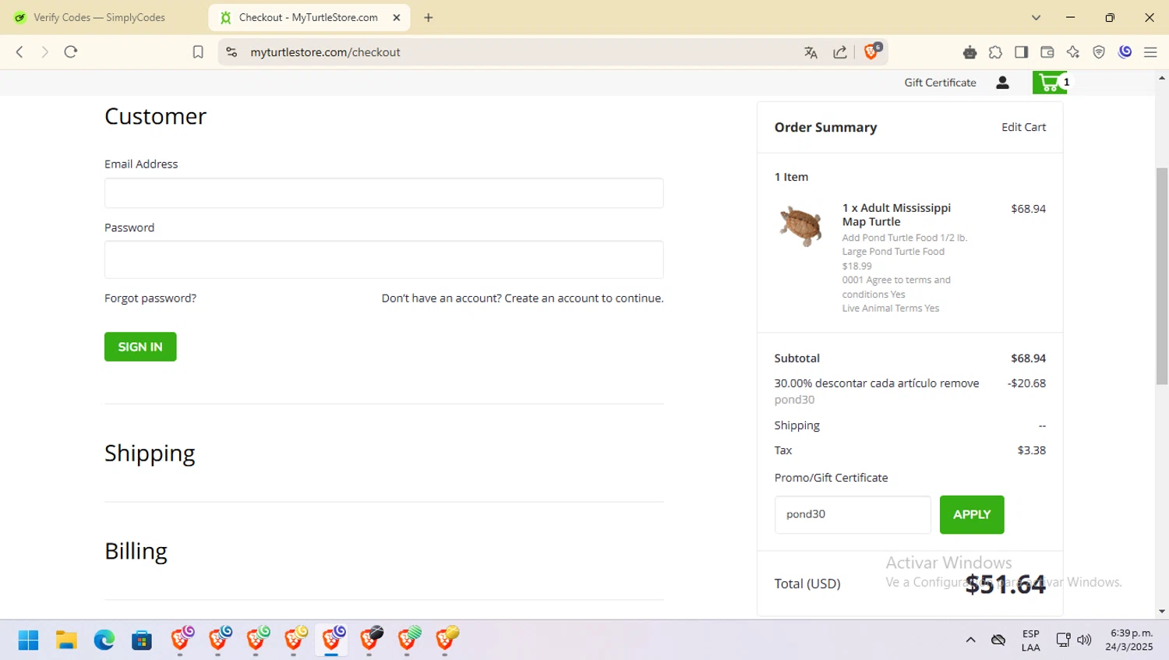This screenshot has height=660, width=1169.
Task: Click the Billing section heading
Action: (136, 552)
